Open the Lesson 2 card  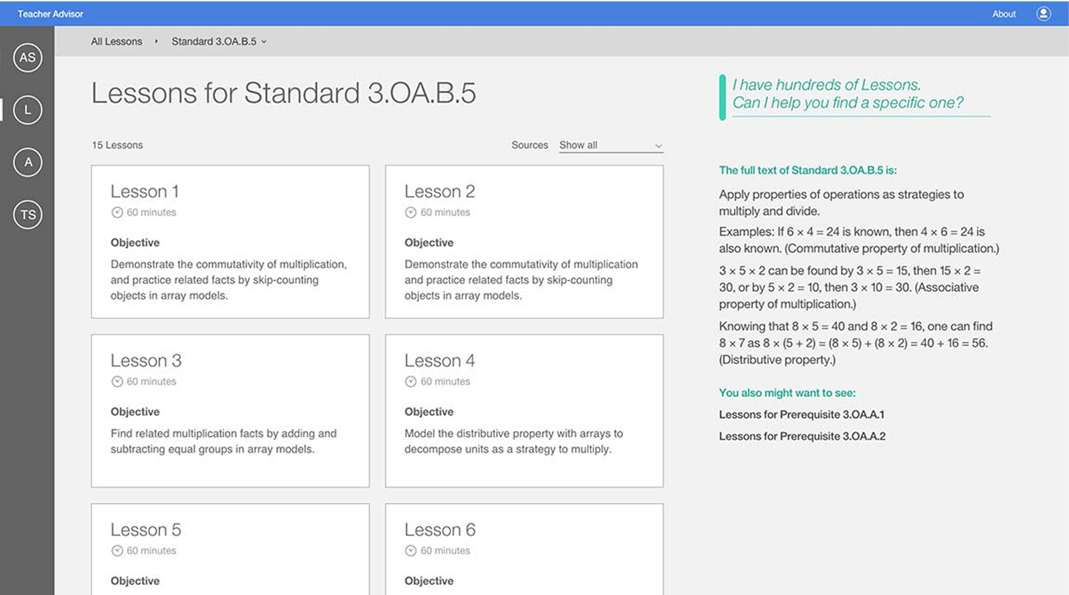click(524, 242)
